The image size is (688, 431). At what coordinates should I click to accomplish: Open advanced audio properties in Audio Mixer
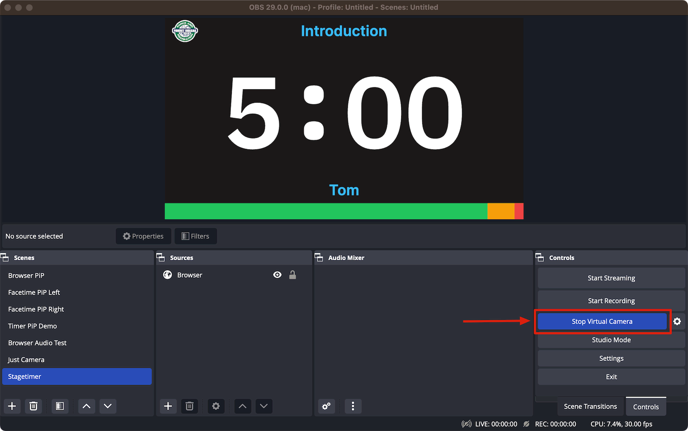pyautogui.click(x=326, y=406)
